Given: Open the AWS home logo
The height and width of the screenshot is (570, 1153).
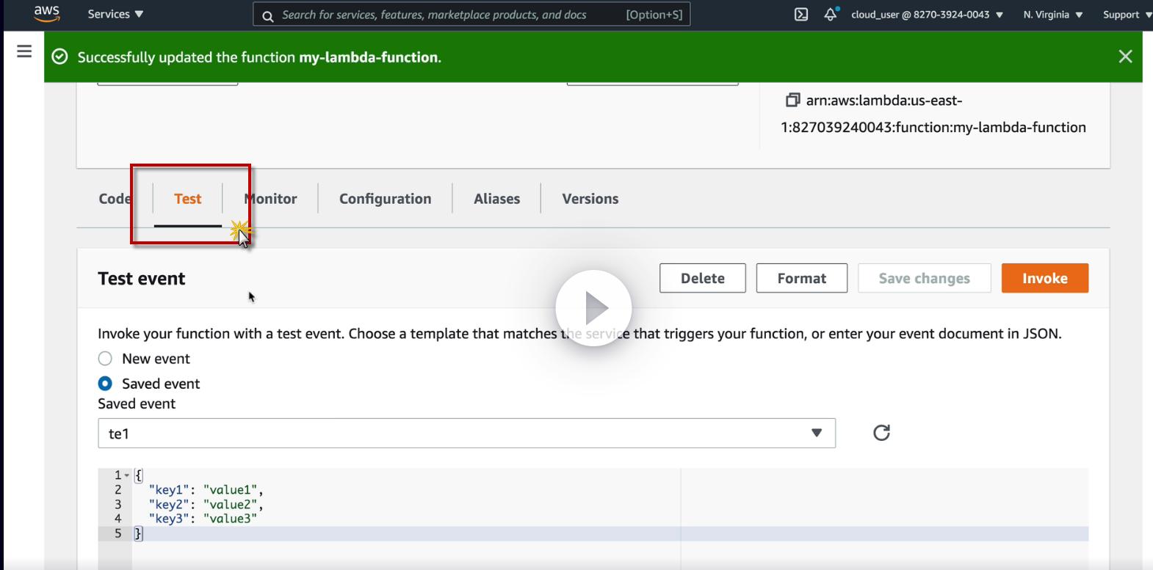Looking at the screenshot, I should (x=46, y=13).
